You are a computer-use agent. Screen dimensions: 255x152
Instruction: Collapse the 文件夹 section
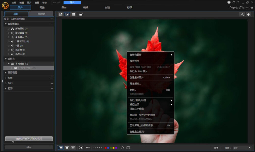click(x=6, y=59)
